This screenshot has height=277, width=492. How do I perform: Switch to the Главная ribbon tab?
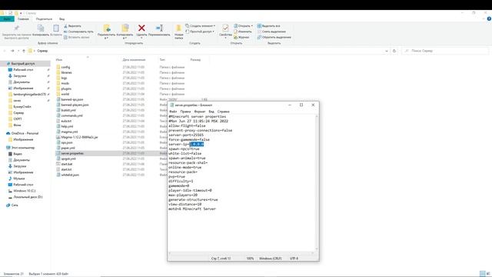coord(23,19)
